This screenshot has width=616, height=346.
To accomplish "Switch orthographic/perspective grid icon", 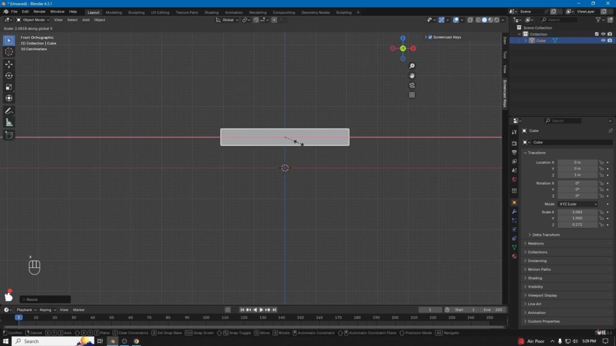I will click(x=411, y=95).
